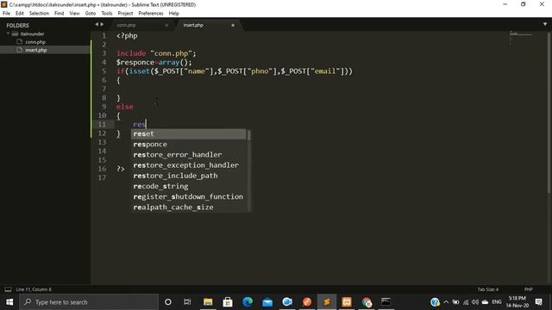This screenshot has width=552, height=310.
Task: Select insert.php in the sidebar
Action: click(36, 50)
